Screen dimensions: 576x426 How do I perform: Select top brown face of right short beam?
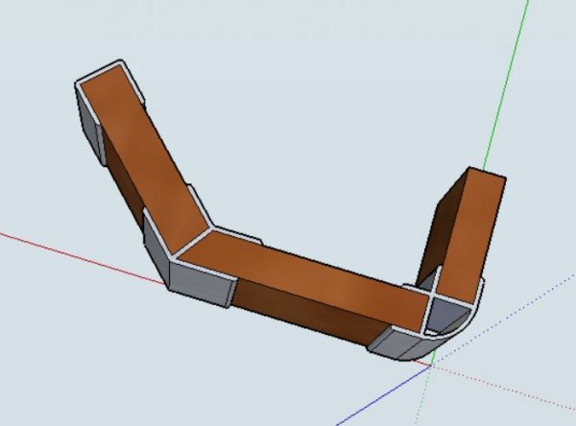(473, 230)
